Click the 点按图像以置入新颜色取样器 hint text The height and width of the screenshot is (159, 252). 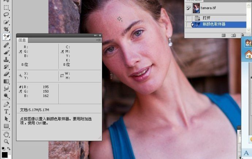[x=56, y=121]
